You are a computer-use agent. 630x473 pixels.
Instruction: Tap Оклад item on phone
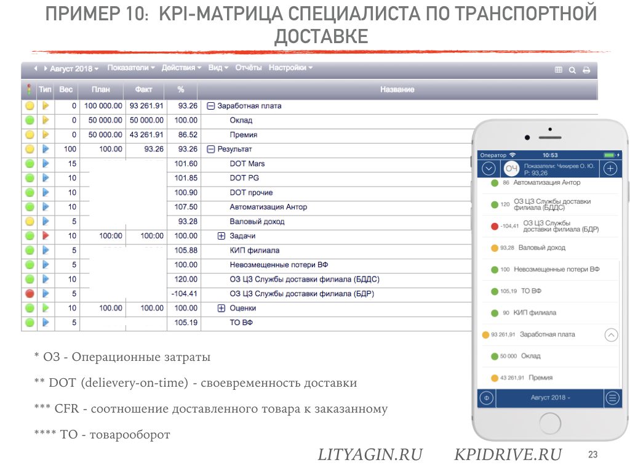(x=531, y=356)
